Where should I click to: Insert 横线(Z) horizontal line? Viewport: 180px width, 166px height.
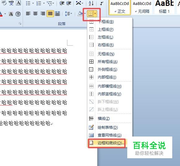click(x=110, y=118)
